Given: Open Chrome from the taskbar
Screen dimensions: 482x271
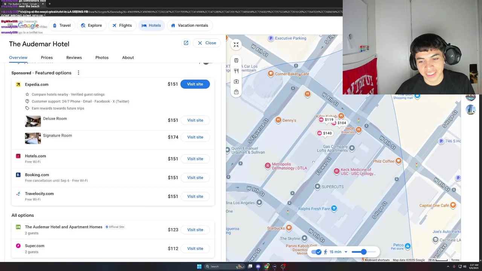Looking at the screenshot, I should [267, 266].
